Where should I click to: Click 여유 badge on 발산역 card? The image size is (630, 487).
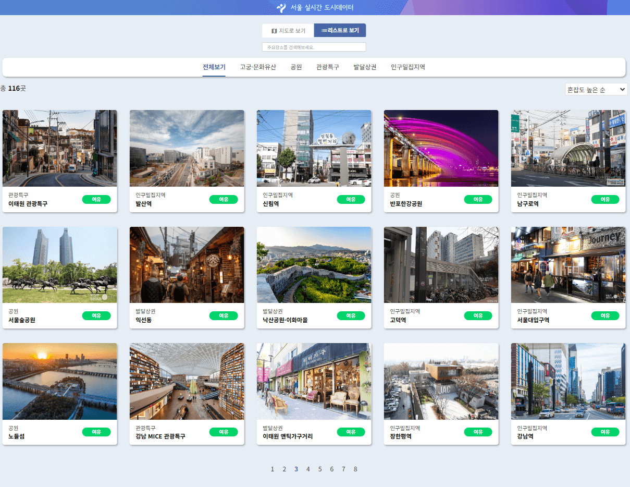point(224,199)
